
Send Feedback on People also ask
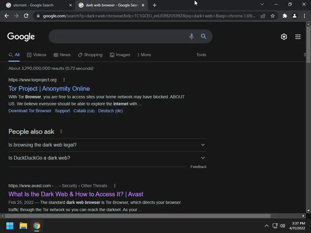pyautogui.click(x=198, y=167)
